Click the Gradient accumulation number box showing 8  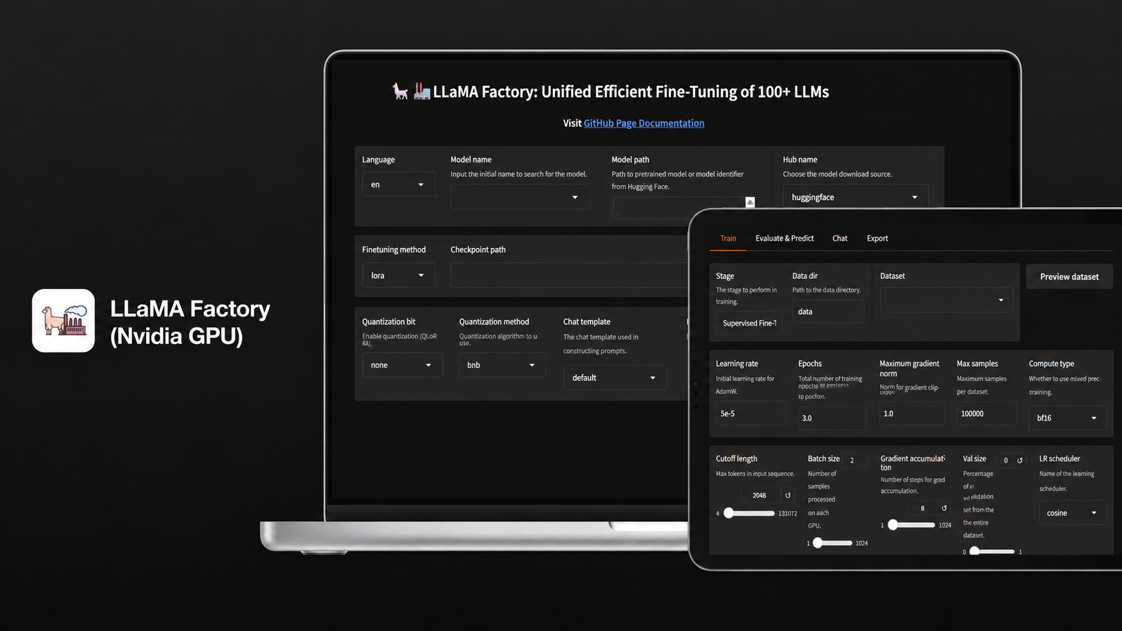click(x=923, y=508)
